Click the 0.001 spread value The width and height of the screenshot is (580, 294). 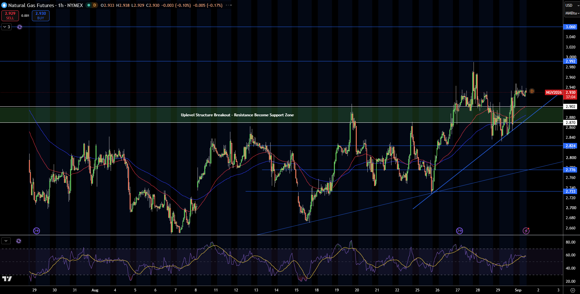click(25, 15)
